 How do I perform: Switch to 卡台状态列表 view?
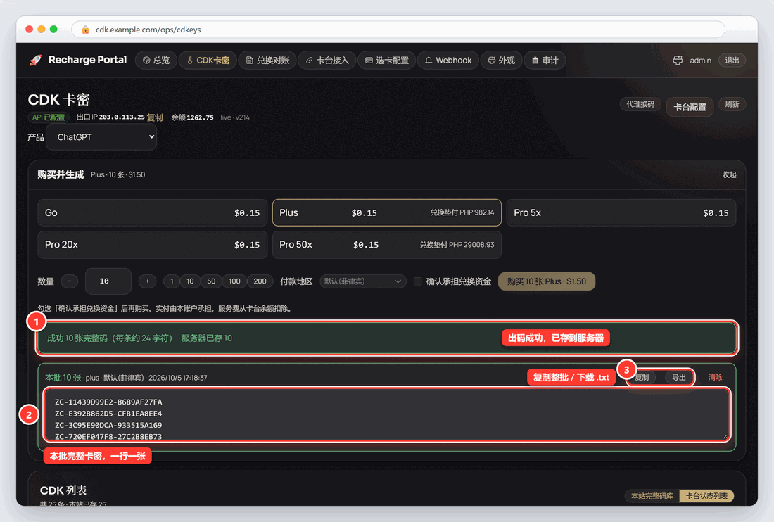pos(706,496)
